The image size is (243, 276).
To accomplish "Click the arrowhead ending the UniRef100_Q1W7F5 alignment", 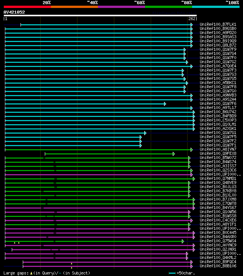I will (141, 137).
